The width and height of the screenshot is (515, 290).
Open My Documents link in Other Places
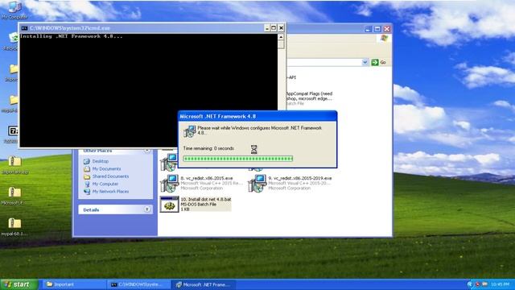click(x=106, y=168)
